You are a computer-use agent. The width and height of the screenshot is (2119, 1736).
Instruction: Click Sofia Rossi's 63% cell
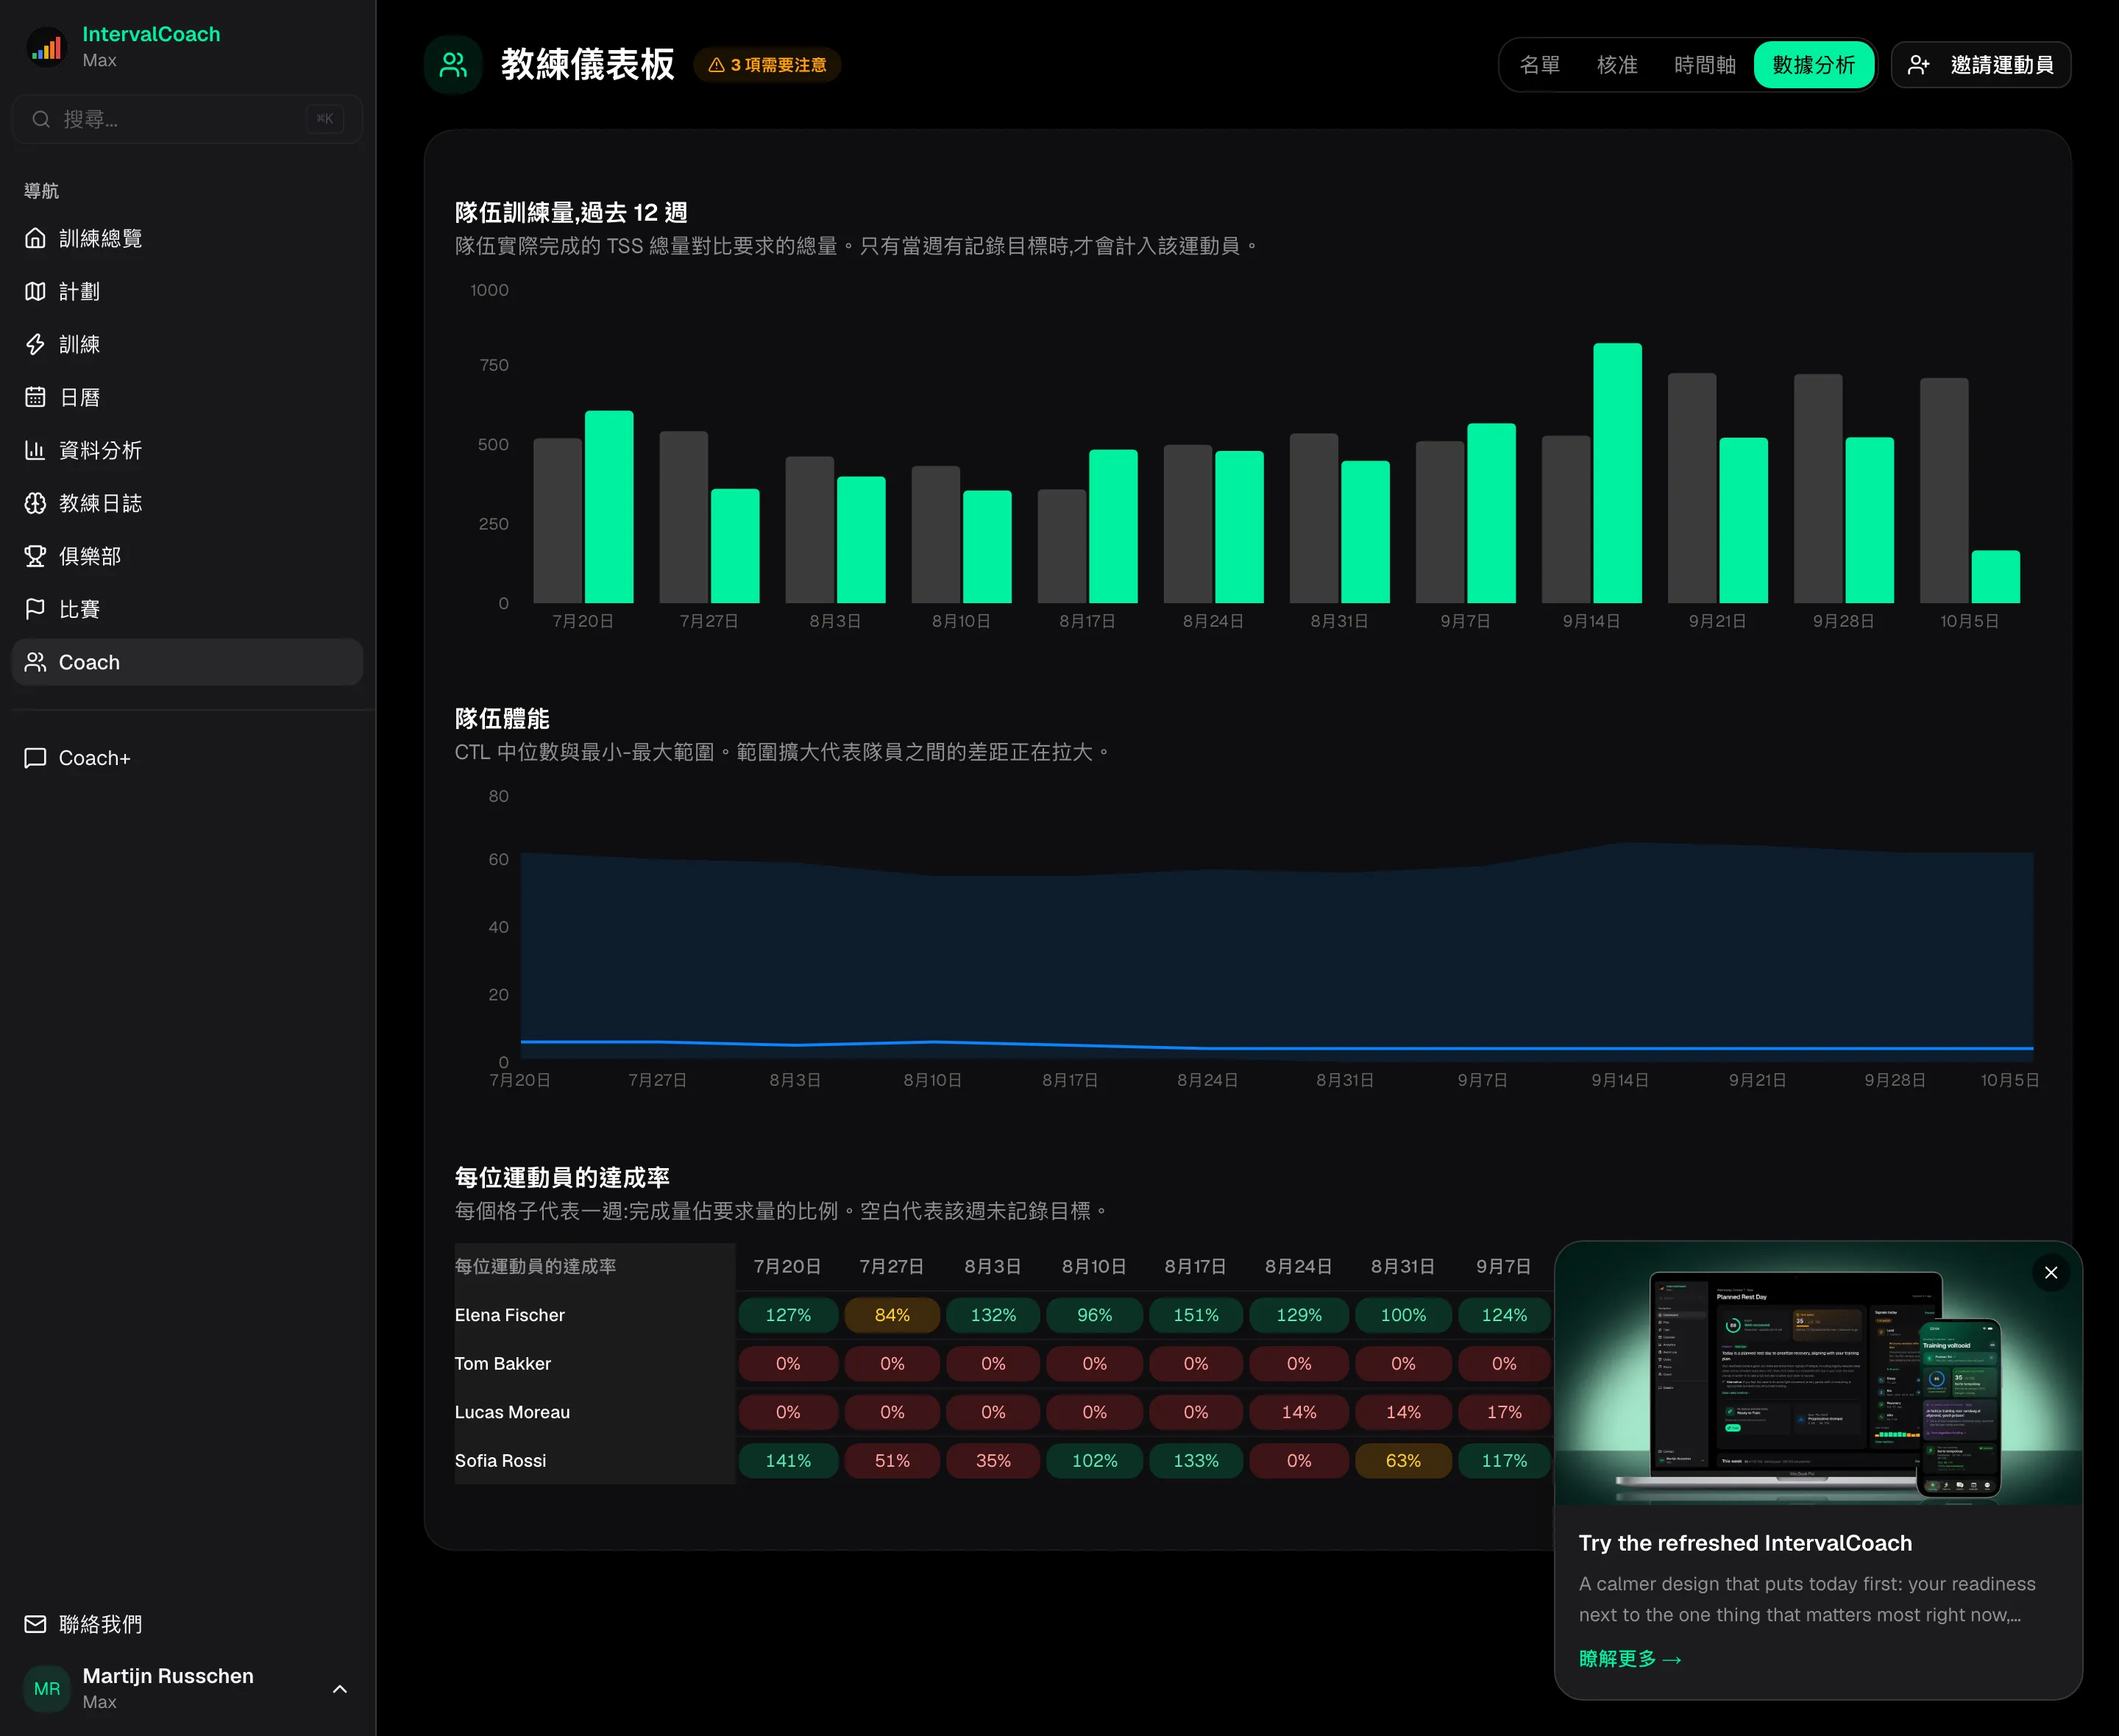coord(1403,1461)
